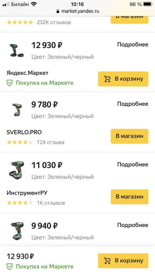Screen dimensions: 155x275
Task: Click the Wi-Fi icon in the status bar
Action: pos(33,4)
